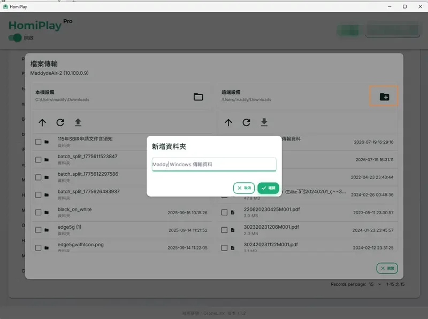Click the new remote folder icon

(384, 97)
